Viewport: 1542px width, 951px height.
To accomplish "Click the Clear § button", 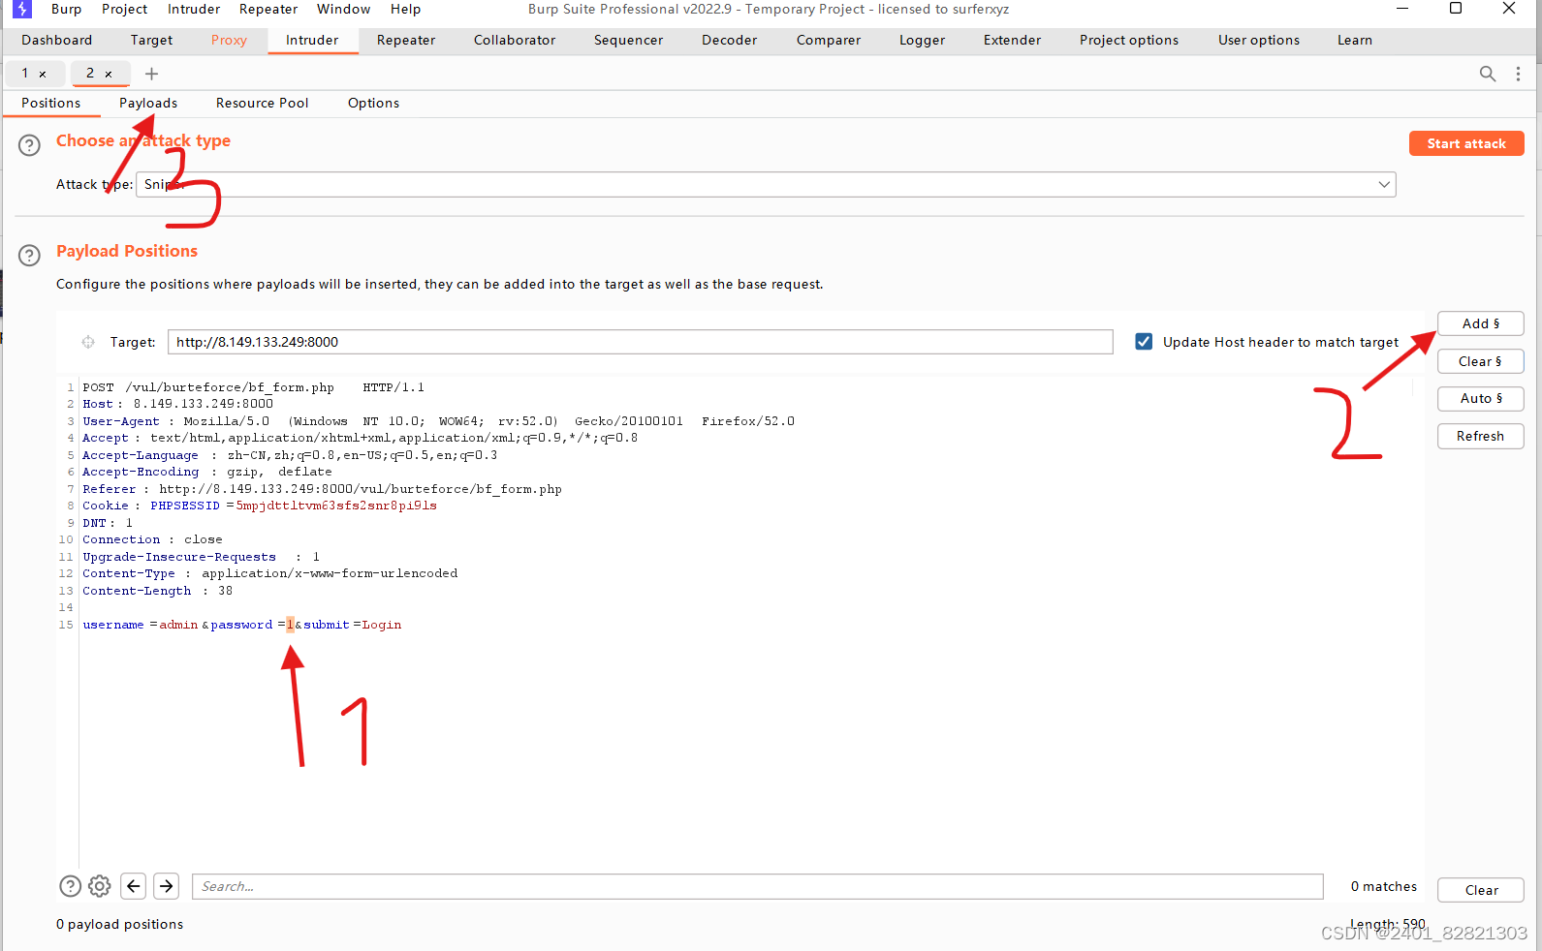I will [1480, 361].
